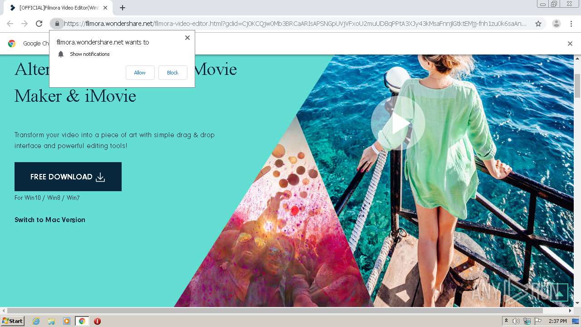Click the padlock site info icon
The image size is (581, 327).
click(57, 24)
